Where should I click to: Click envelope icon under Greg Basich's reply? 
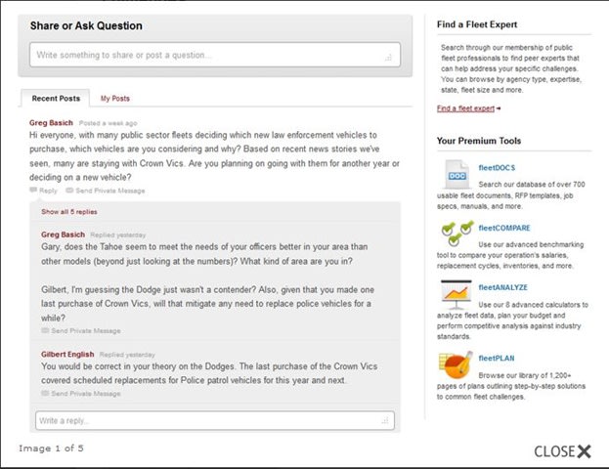[45, 330]
